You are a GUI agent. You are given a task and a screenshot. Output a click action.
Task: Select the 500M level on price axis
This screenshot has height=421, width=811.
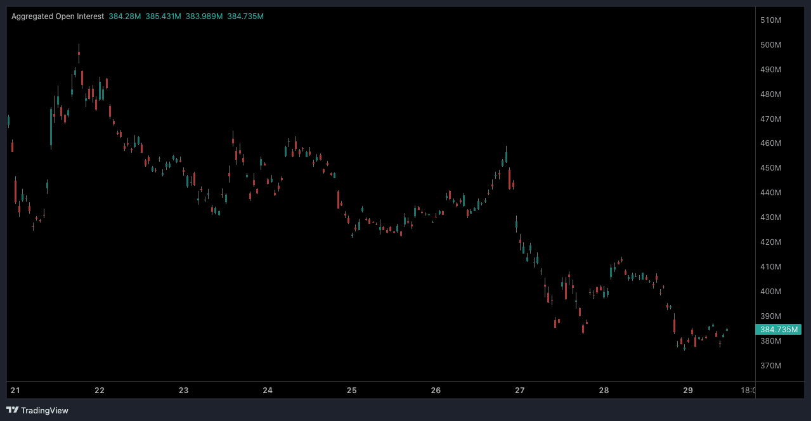click(770, 45)
